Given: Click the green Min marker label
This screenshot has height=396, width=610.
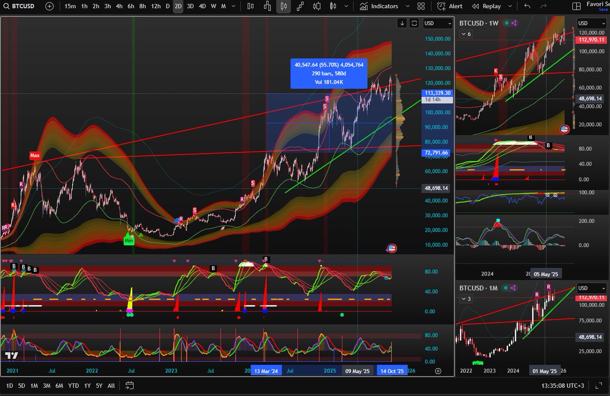Looking at the screenshot, I should [x=129, y=241].
